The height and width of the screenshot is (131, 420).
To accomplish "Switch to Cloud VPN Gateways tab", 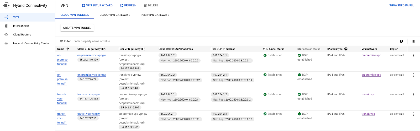I will (115, 15).
